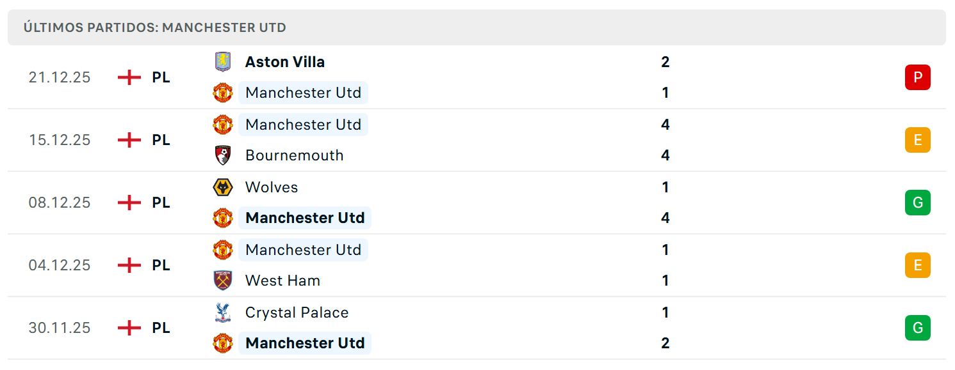Click the orange E badge for the Bournemouth match
The image size is (955, 370).
click(x=917, y=140)
